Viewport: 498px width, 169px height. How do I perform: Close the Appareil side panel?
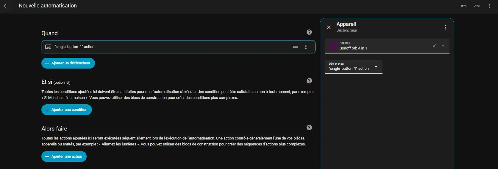pyautogui.click(x=329, y=27)
